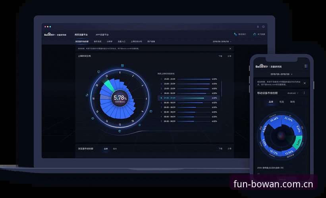This screenshot has width=326, height=198.
Task: Select highlighted 01:00 - 01:59 ranking row
Action: tap(189, 98)
